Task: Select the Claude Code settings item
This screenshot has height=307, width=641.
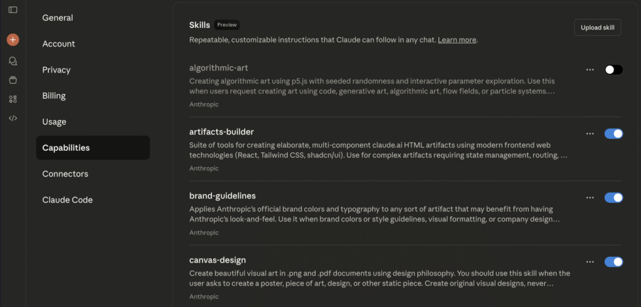Action: [67, 200]
